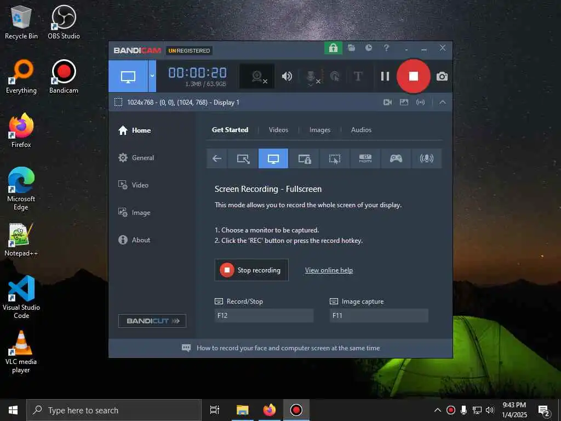The height and width of the screenshot is (421, 561).
Task: Select the Notepad++ desktop icon
Action: point(21,240)
